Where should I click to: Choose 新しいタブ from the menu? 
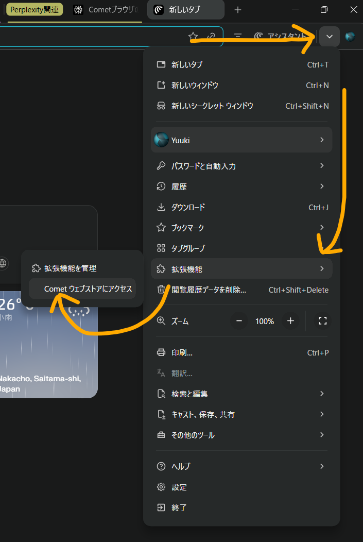pyautogui.click(x=241, y=64)
